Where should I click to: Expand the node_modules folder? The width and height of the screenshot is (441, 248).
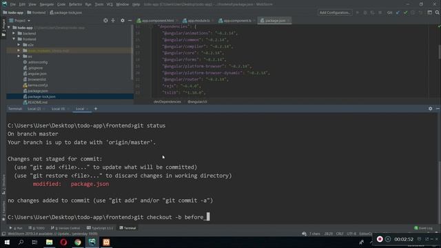click(19, 50)
